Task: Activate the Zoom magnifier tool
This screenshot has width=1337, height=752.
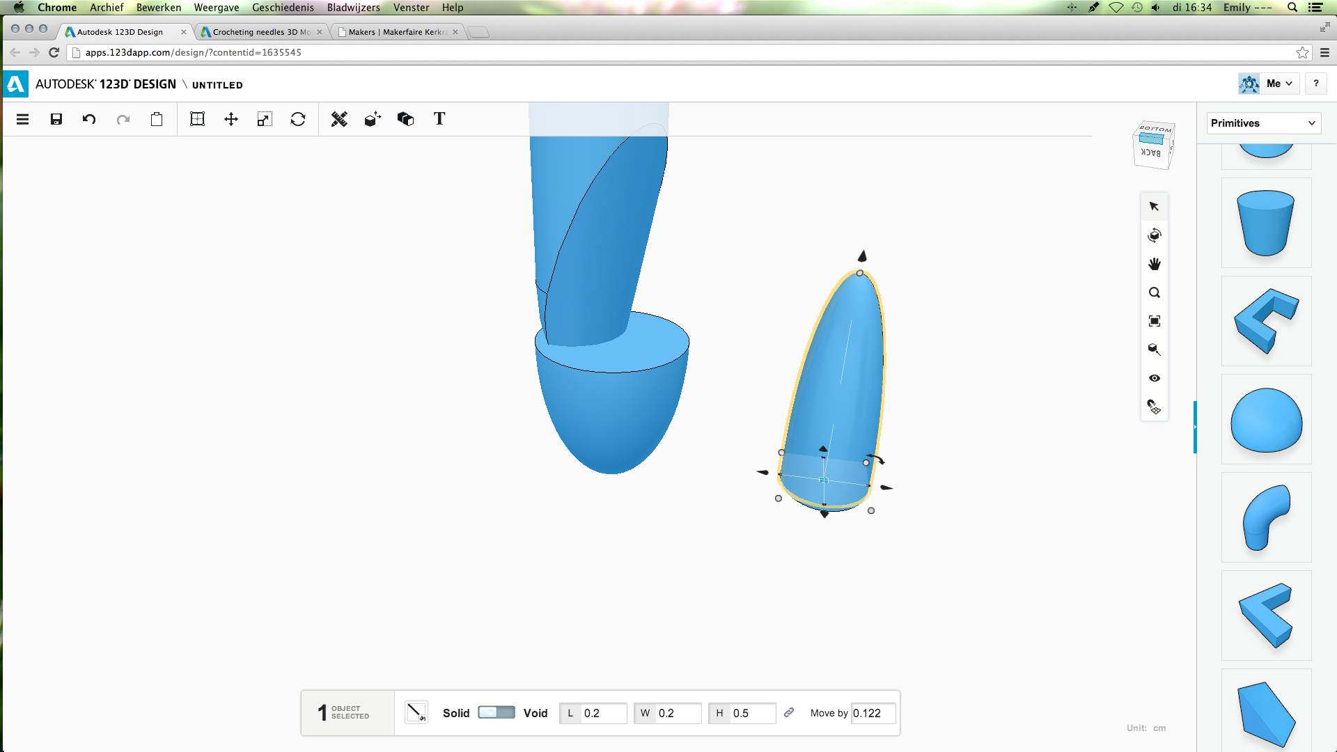Action: (1154, 292)
